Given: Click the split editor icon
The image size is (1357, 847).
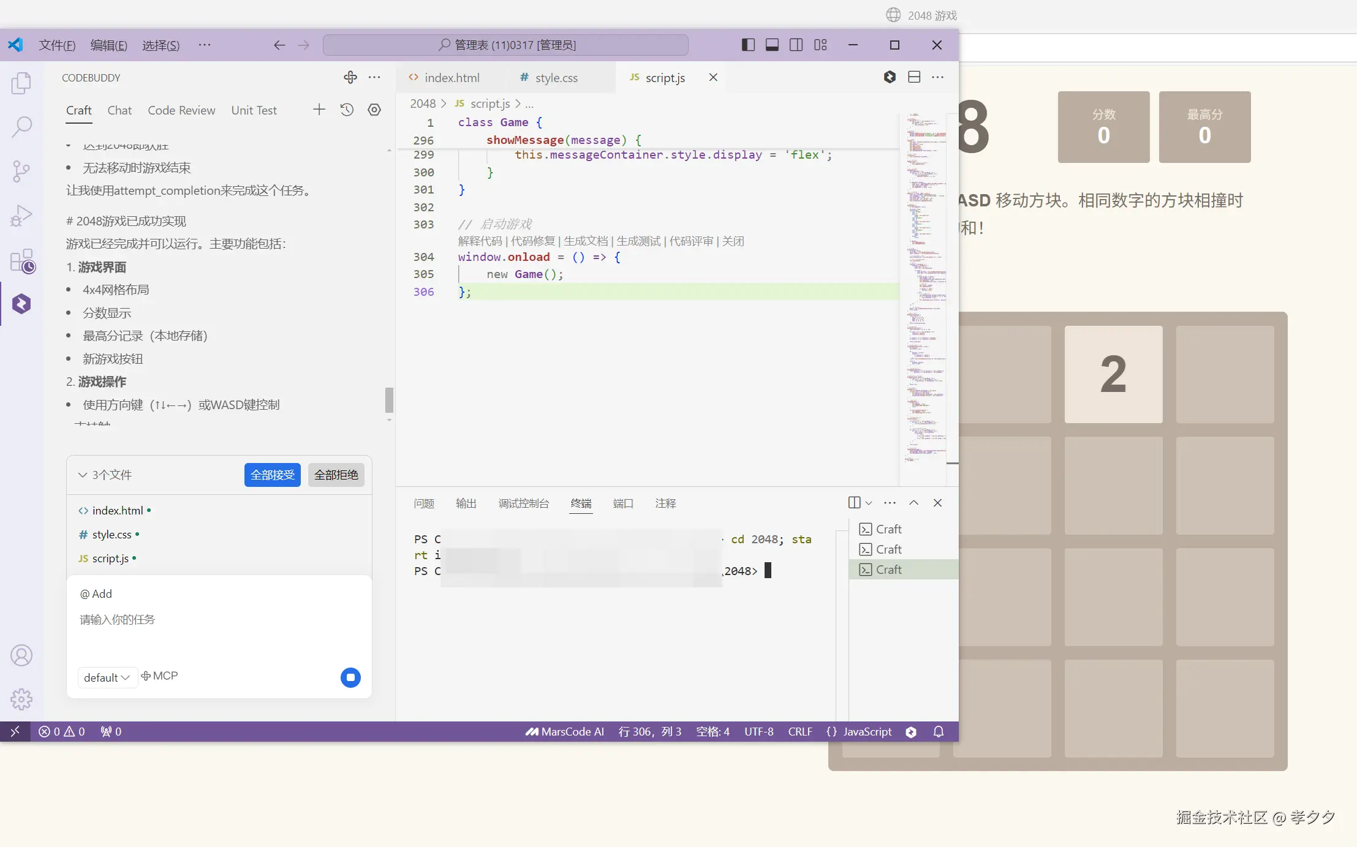Looking at the screenshot, I should 914,77.
